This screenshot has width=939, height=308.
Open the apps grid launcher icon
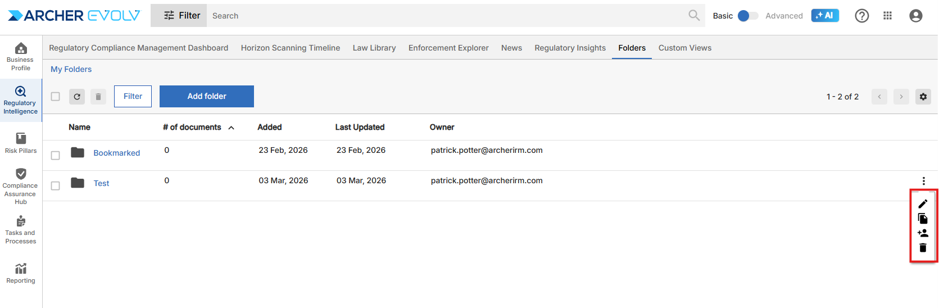(x=887, y=16)
